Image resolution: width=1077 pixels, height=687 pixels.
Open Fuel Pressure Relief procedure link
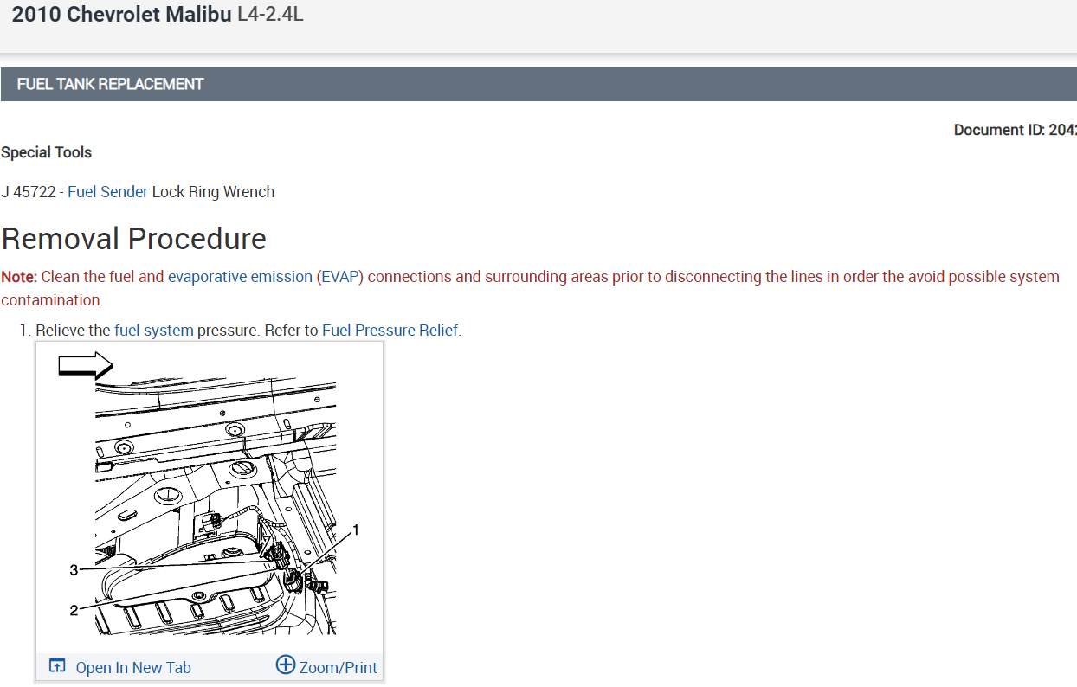pos(390,330)
